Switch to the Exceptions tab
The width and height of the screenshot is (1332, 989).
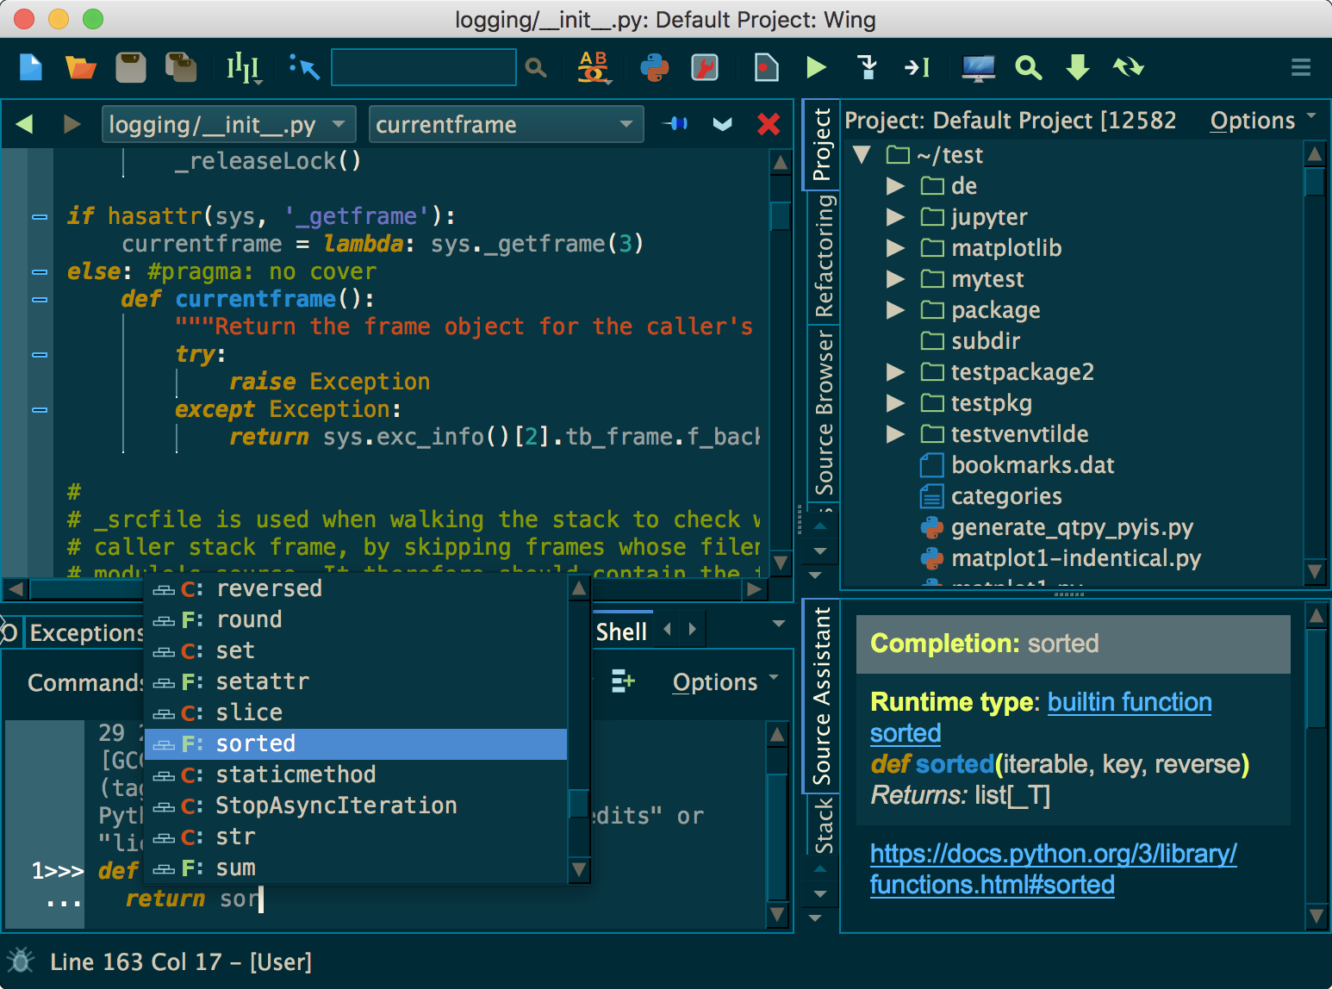[x=86, y=633]
